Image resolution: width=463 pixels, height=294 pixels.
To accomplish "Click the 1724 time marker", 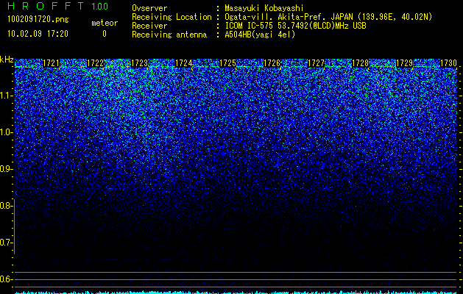I will (x=184, y=63).
